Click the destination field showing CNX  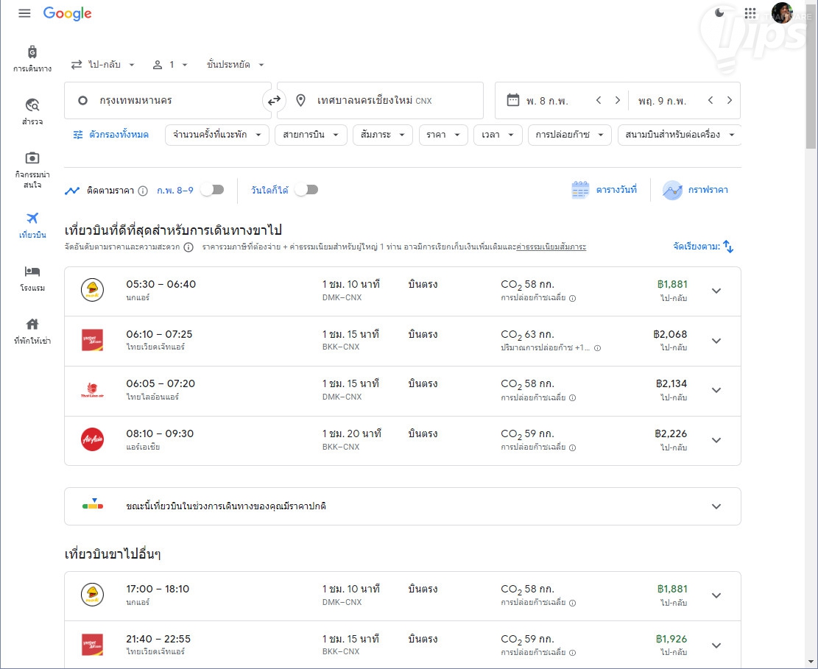(381, 101)
